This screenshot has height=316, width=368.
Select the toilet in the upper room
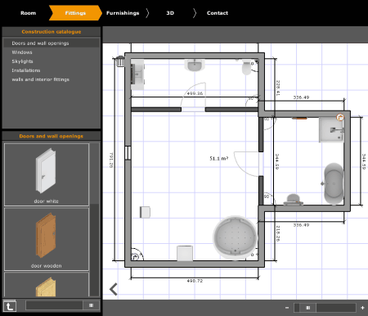pyautogui.click(x=247, y=67)
